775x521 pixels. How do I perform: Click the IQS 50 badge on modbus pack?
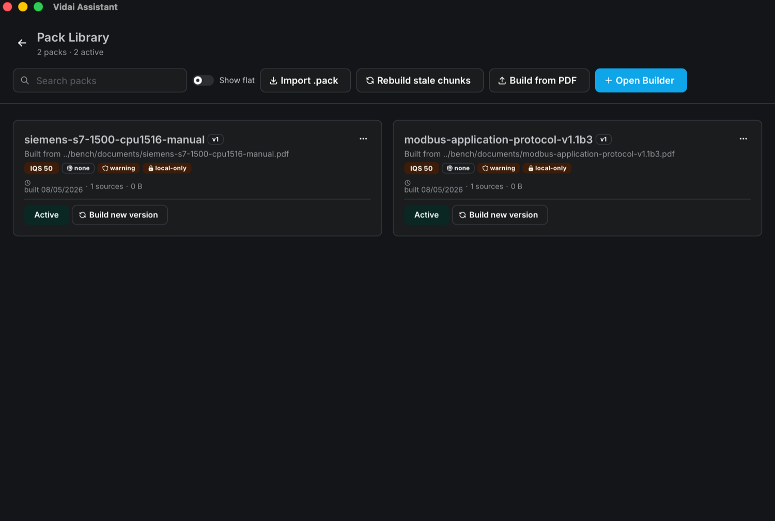point(421,168)
